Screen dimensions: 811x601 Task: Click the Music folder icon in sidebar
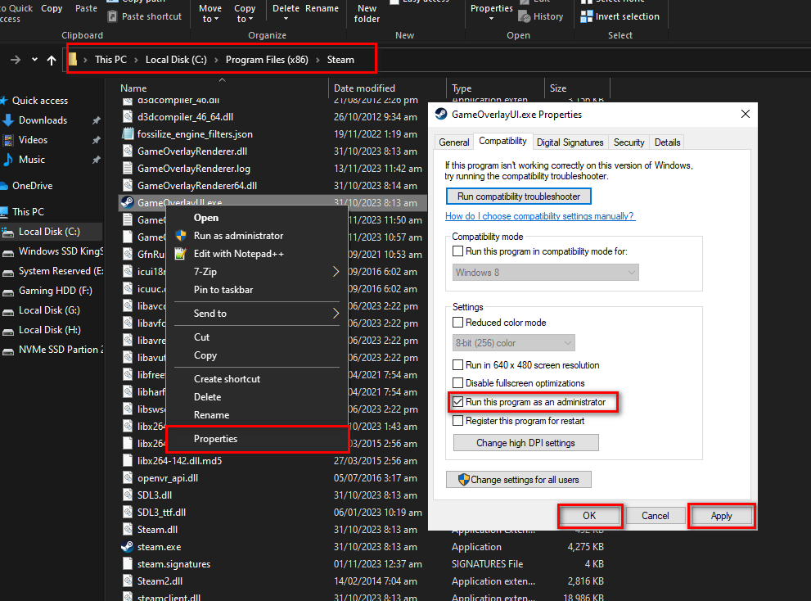8,160
